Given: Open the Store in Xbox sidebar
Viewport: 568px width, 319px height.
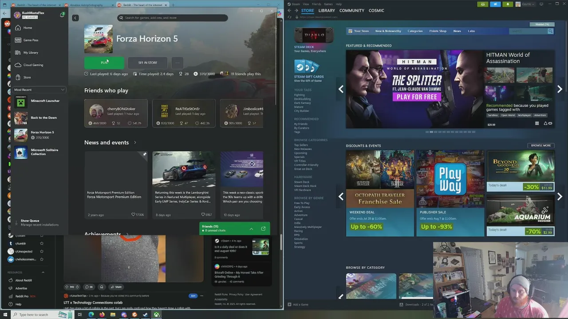Looking at the screenshot, I should click(x=39, y=78).
